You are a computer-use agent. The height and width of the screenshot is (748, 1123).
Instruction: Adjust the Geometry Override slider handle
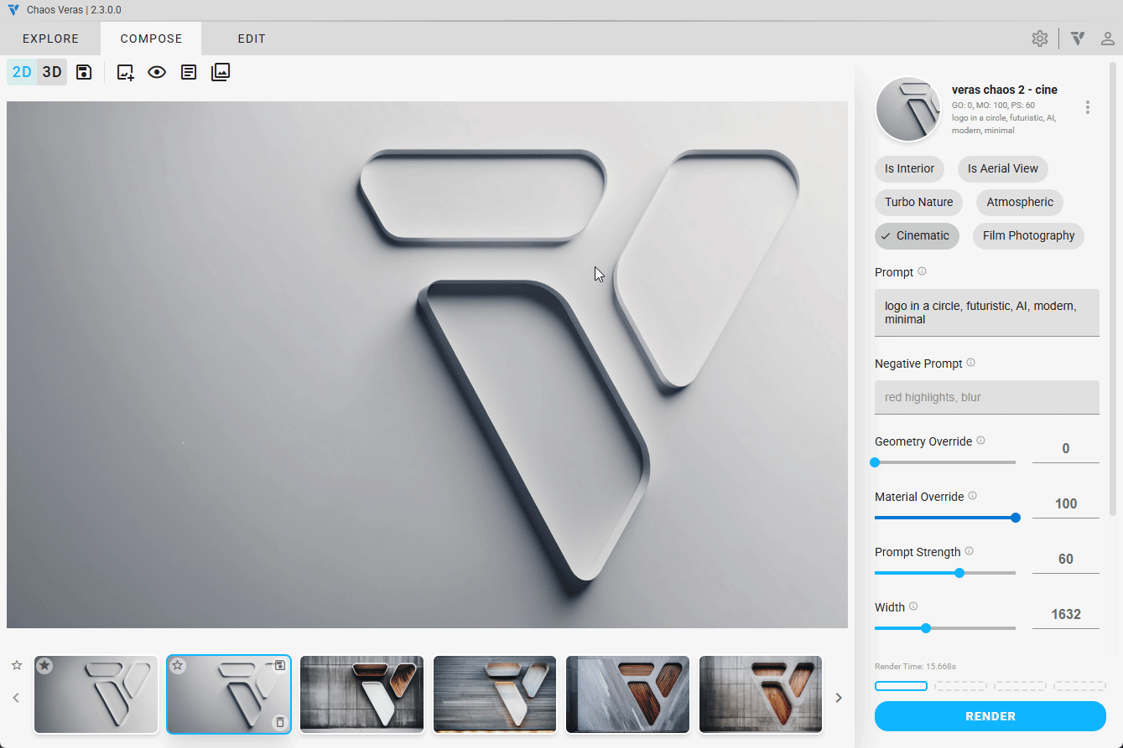(x=875, y=462)
